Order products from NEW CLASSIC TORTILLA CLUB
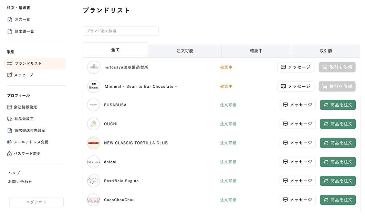 pyautogui.click(x=337, y=143)
